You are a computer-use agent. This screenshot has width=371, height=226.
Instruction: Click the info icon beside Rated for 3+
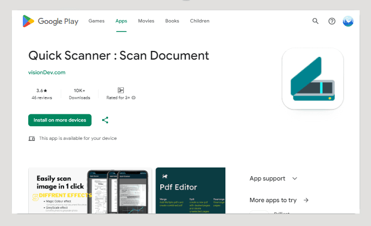134,98
